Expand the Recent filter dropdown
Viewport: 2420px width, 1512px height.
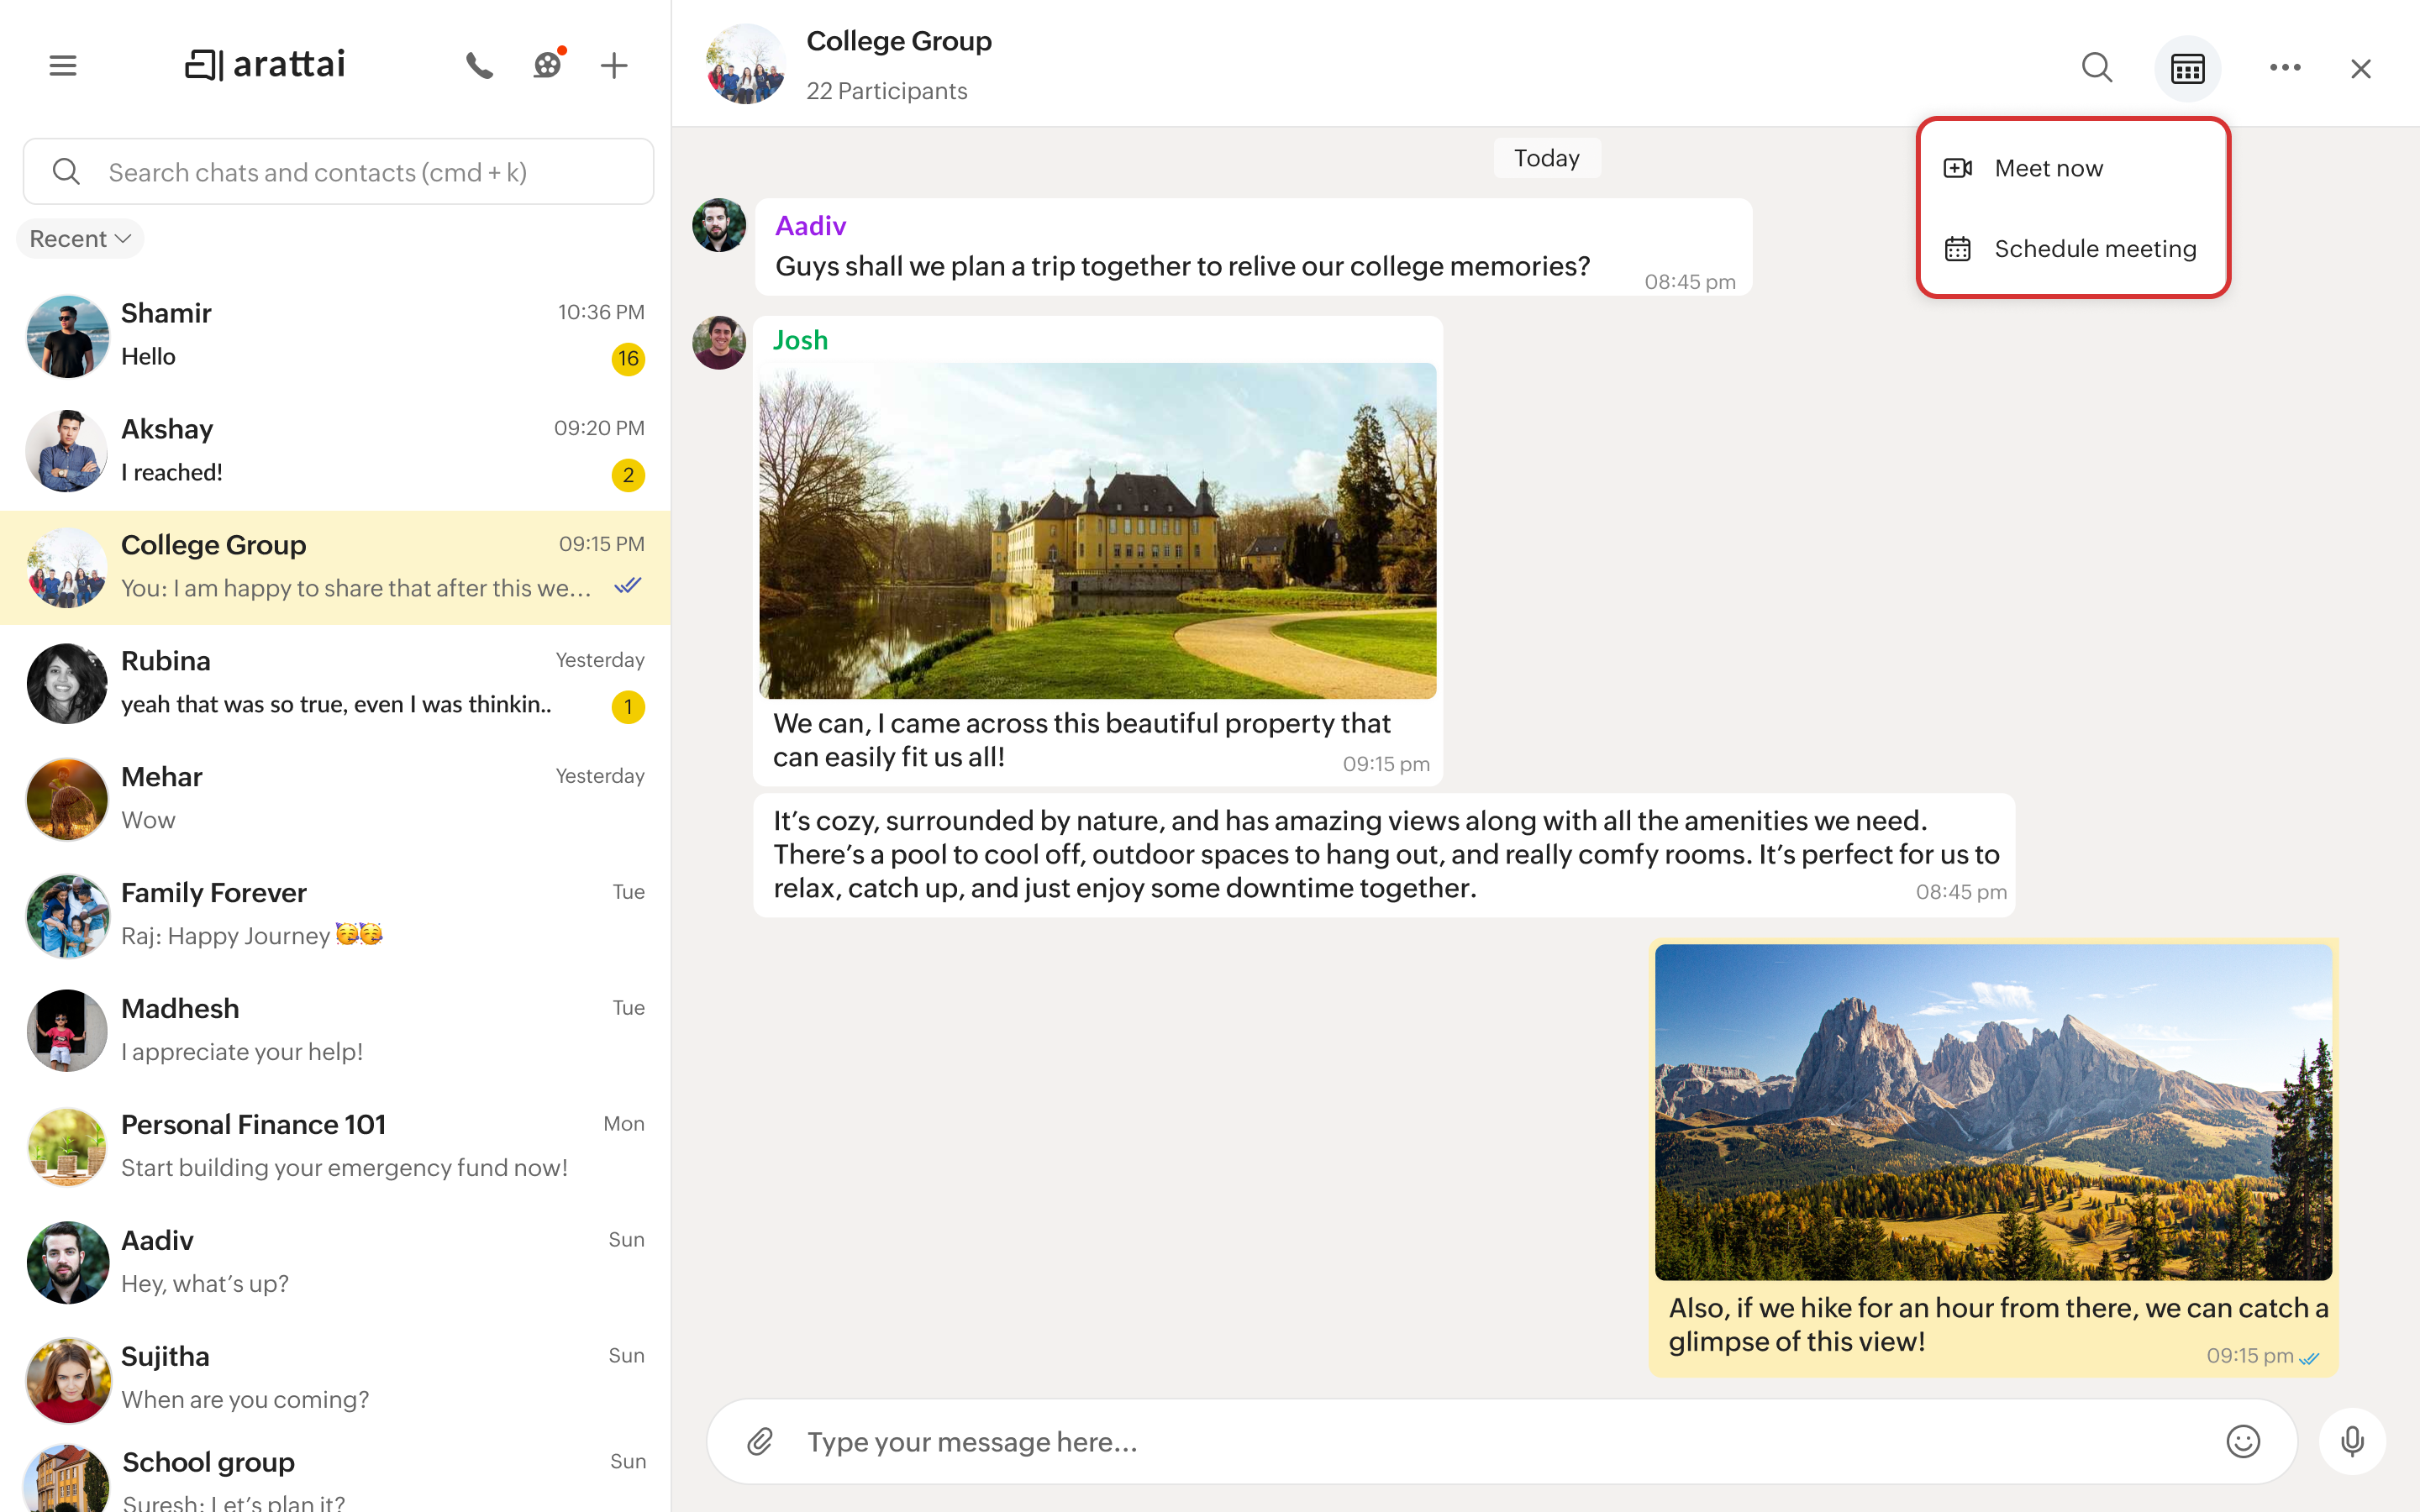[x=80, y=239]
